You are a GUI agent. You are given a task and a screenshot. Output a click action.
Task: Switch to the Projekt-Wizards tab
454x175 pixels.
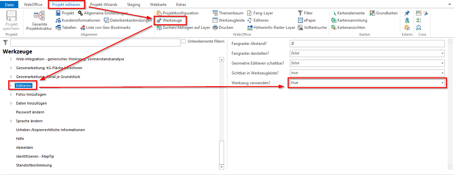pos(104,5)
